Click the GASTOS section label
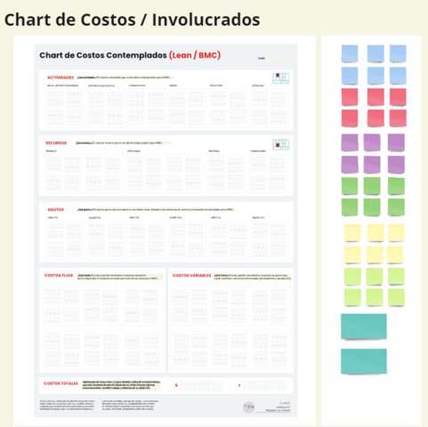This screenshot has height=427, width=428. click(56, 210)
